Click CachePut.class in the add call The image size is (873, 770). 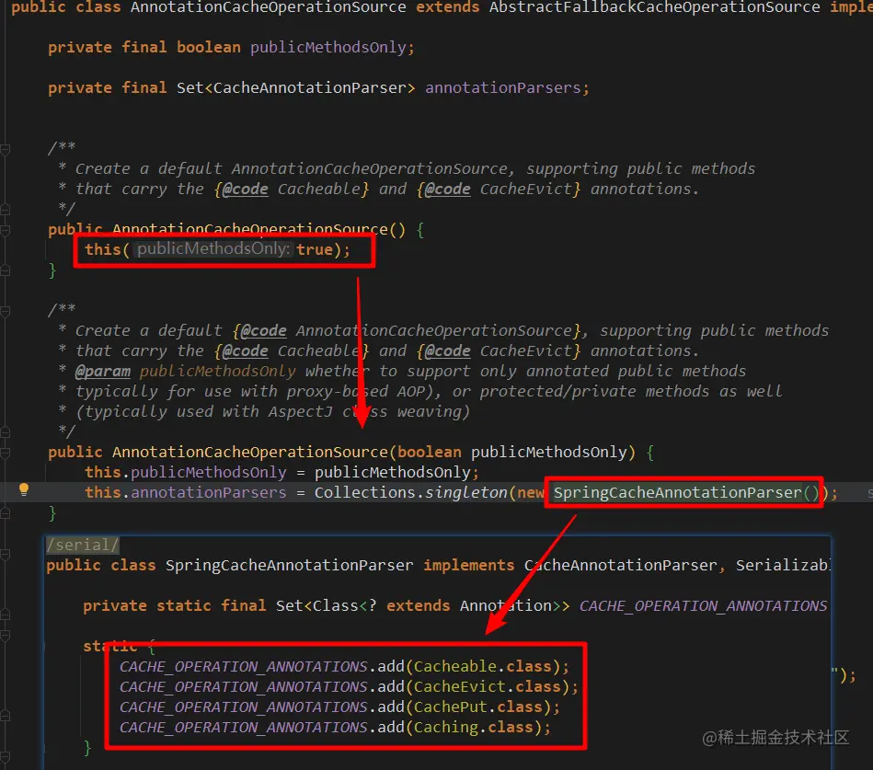[477, 707]
